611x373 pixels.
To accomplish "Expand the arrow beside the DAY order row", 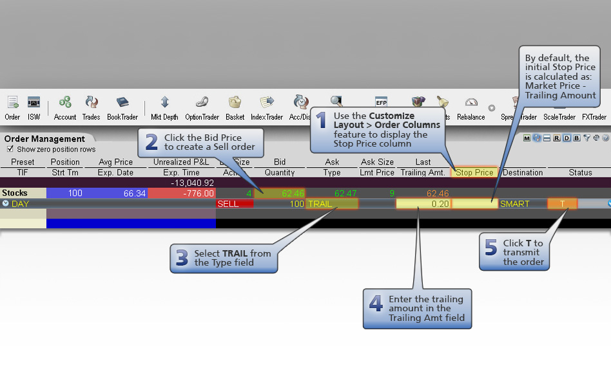I will click(5, 203).
